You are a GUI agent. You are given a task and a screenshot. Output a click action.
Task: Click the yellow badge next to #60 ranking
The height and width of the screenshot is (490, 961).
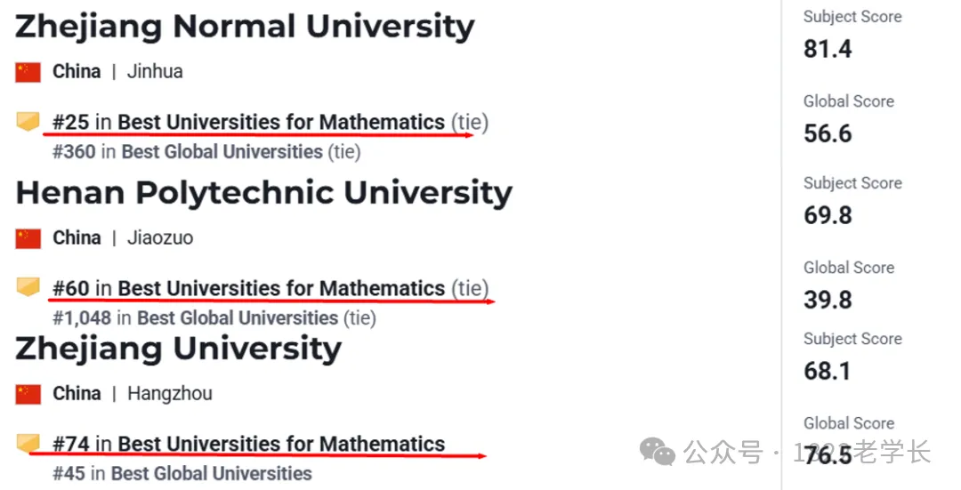28,288
